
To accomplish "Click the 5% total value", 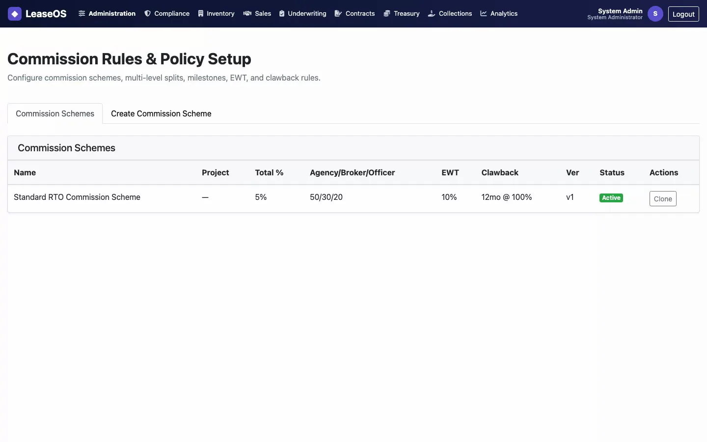I will [x=261, y=197].
